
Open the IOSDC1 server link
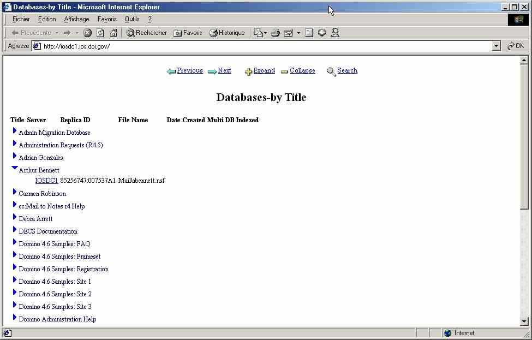pyautogui.click(x=46, y=181)
